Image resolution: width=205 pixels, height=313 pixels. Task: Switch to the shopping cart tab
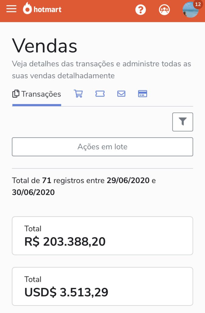coord(78,94)
